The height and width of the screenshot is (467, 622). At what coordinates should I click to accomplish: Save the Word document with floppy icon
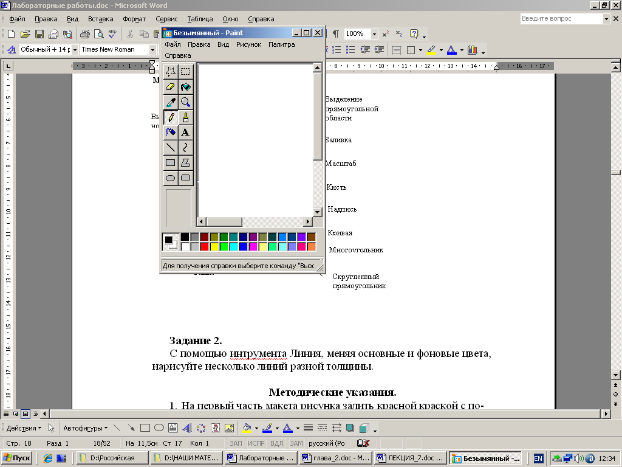[39, 34]
